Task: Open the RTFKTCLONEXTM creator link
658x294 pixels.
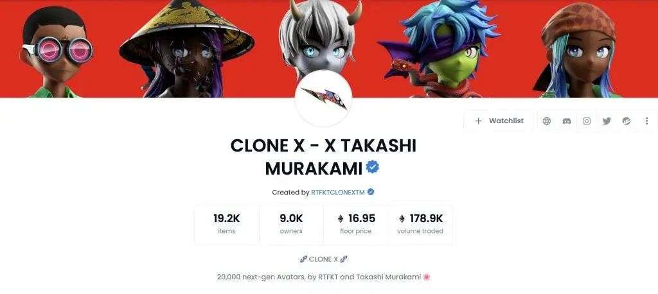Action: tap(338, 192)
